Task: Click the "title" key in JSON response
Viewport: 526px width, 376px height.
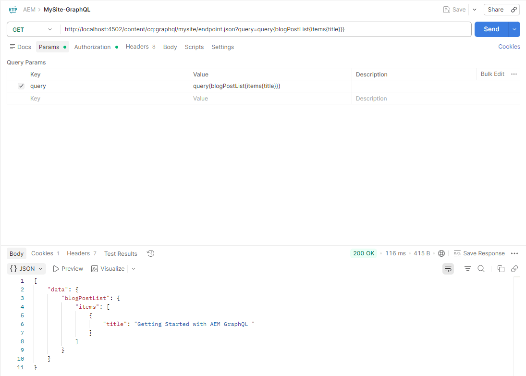Action: (x=115, y=324)
